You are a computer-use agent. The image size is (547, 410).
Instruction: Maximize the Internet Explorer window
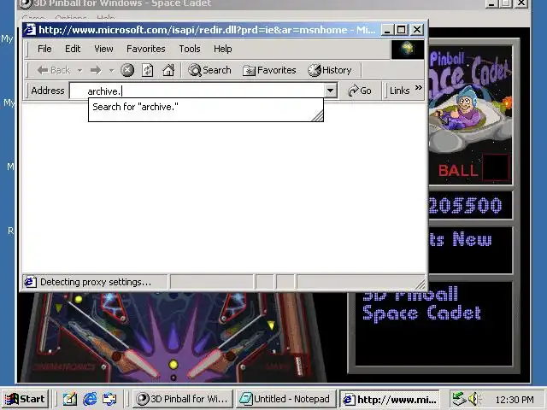tap(401, 30)
